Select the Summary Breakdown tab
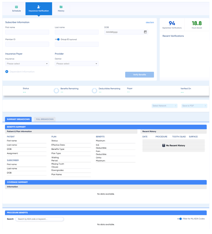The height and width of the screenshot is (234, 212). point(18,119)
